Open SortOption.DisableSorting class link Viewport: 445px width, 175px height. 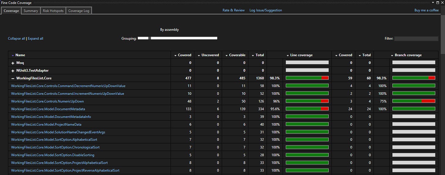53,155
